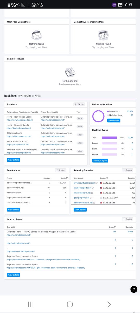The width and height of the screenshot is (140, 313).
Task: Click follow tag in Kentucky Sports row
Action: [80, 127]
